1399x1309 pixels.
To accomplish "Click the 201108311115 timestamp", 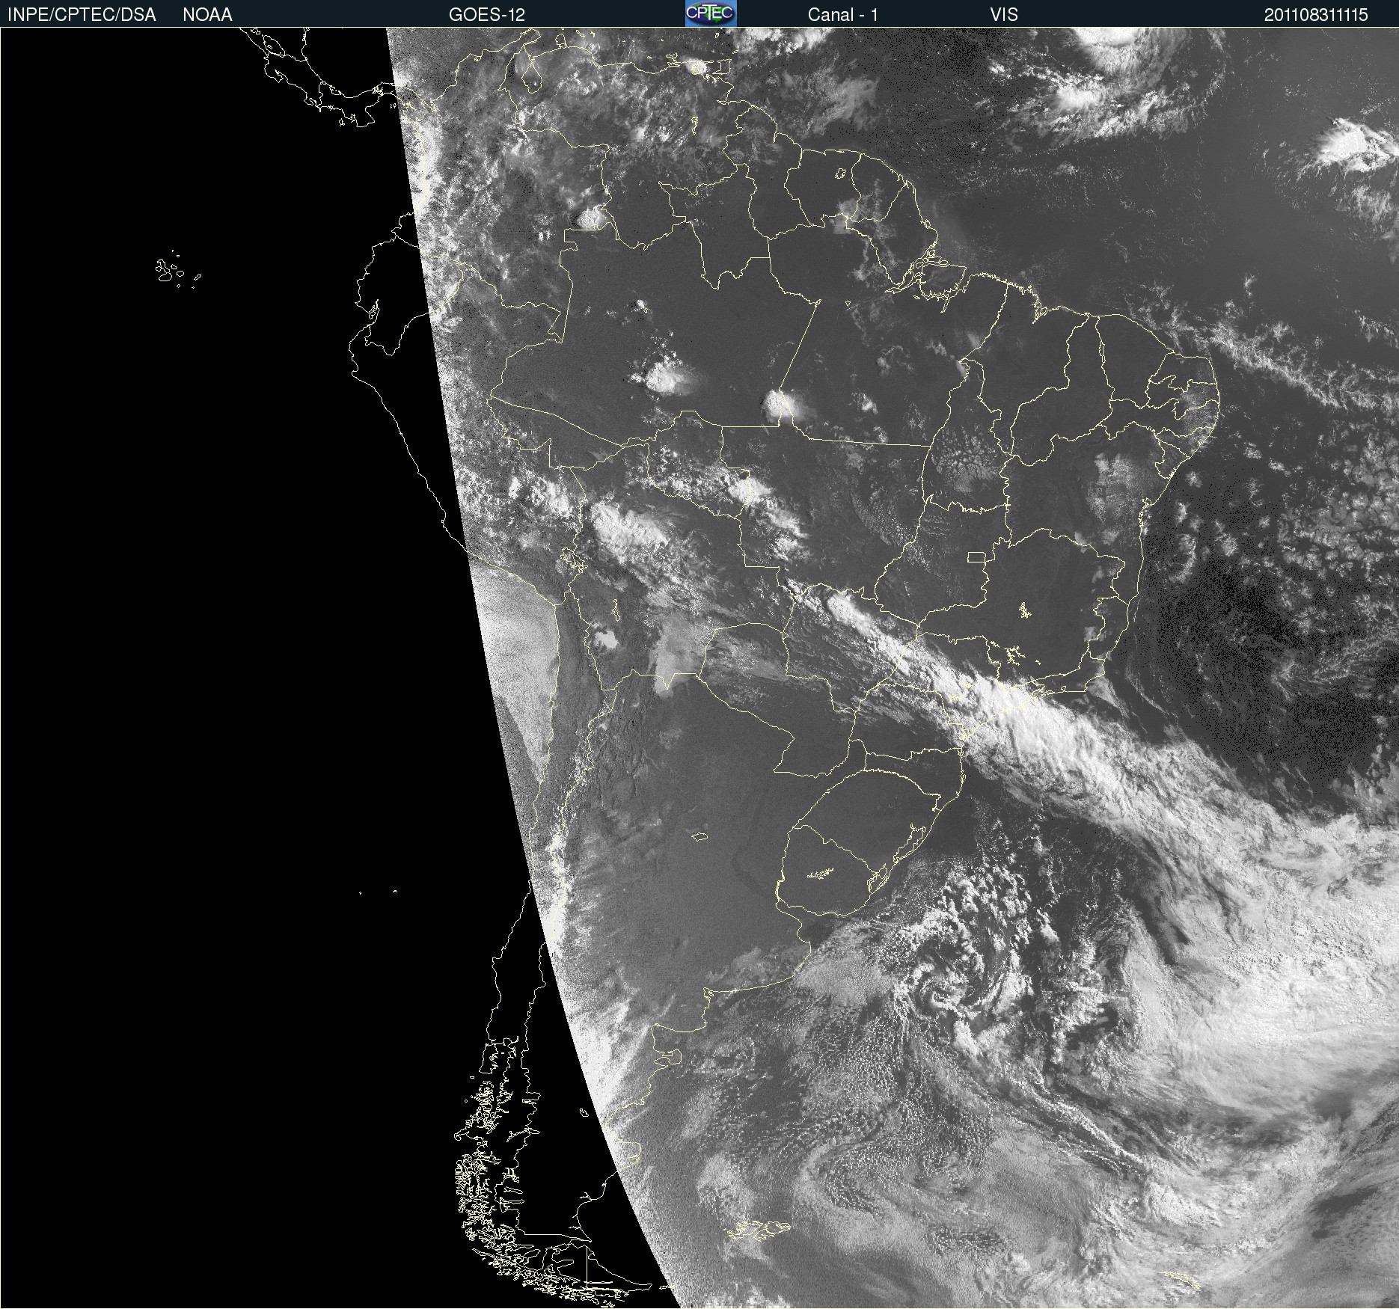I will pyautogui.click(x=1316, y=15).
